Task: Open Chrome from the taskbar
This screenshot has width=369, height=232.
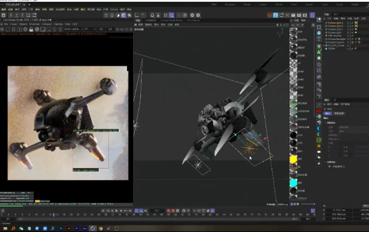Action: [100, 228]
